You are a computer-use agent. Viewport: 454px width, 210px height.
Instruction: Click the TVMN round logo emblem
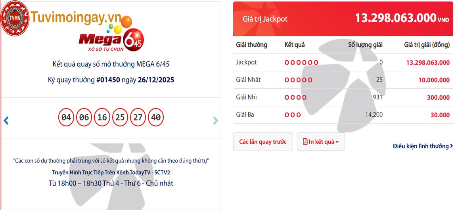(16, 18)
